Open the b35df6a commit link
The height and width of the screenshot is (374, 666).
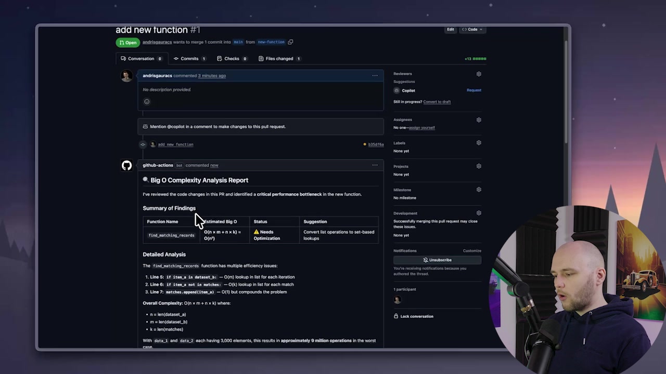[x=376, y=144]
